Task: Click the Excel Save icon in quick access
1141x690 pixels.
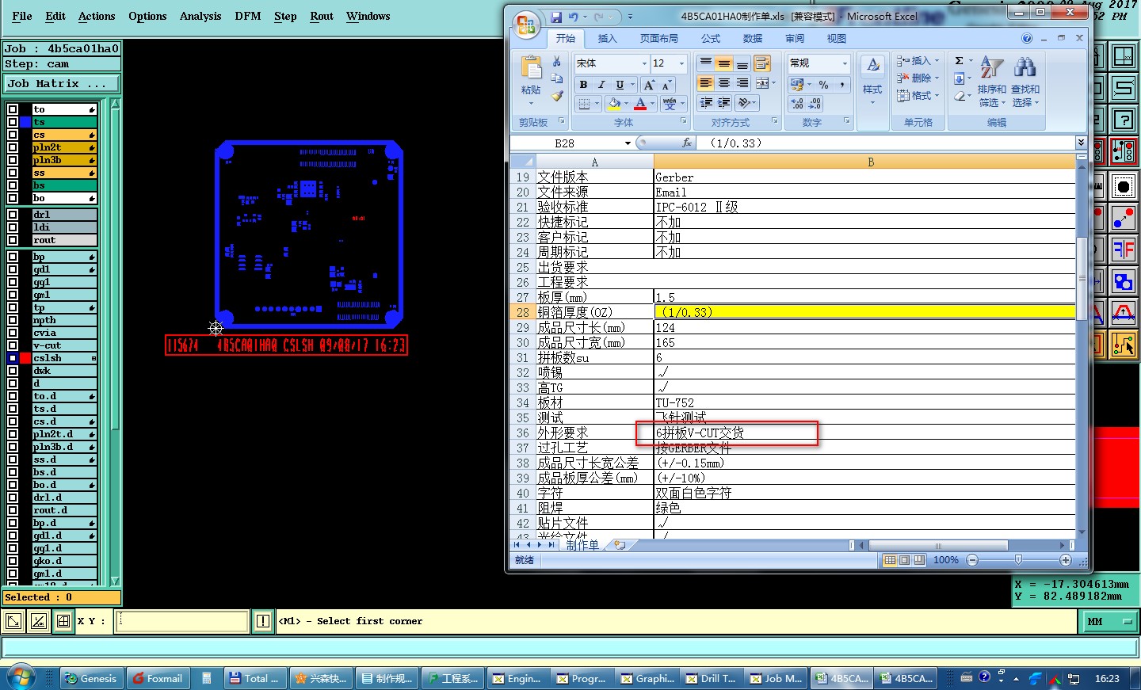Action: [x=556, y=17]
